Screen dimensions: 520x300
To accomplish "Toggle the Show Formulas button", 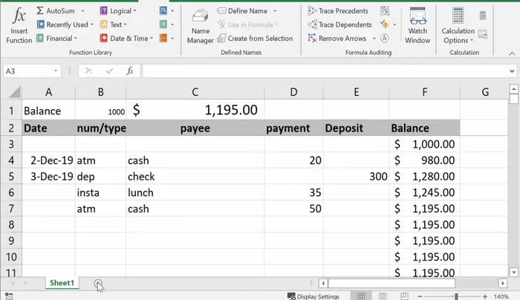I will coord(384,11).
